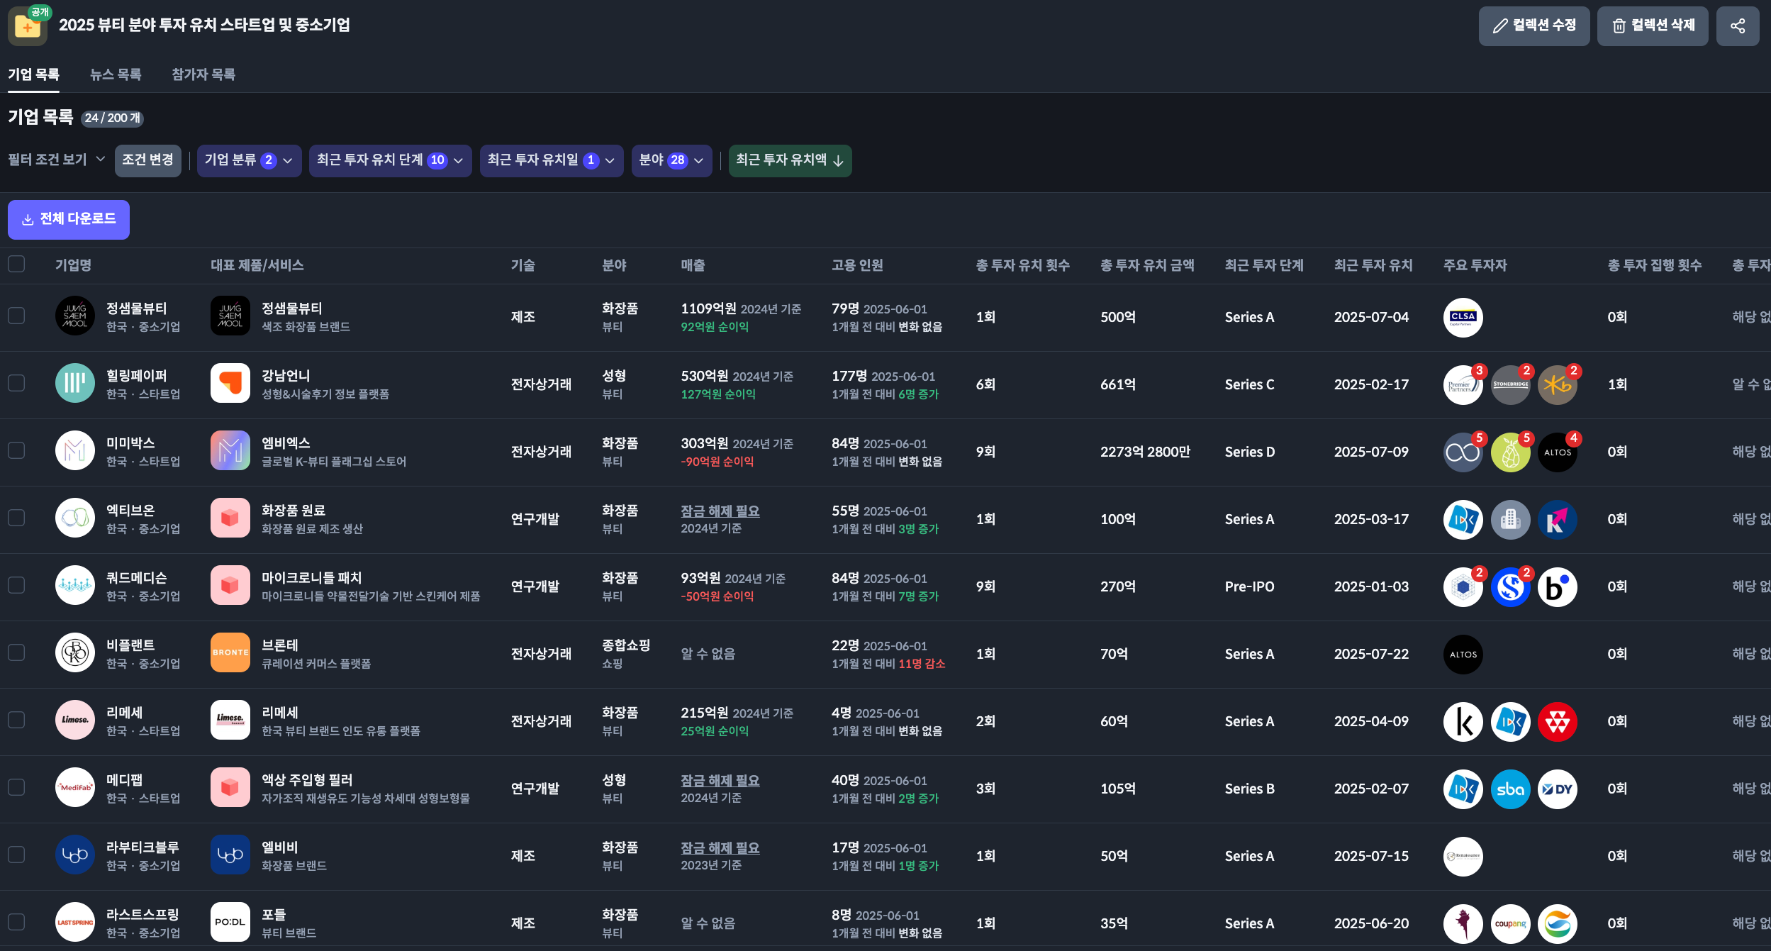Screen dimensions: 1771x951
Task: Click the collection folder icon at top left
Action: point(27,27)
